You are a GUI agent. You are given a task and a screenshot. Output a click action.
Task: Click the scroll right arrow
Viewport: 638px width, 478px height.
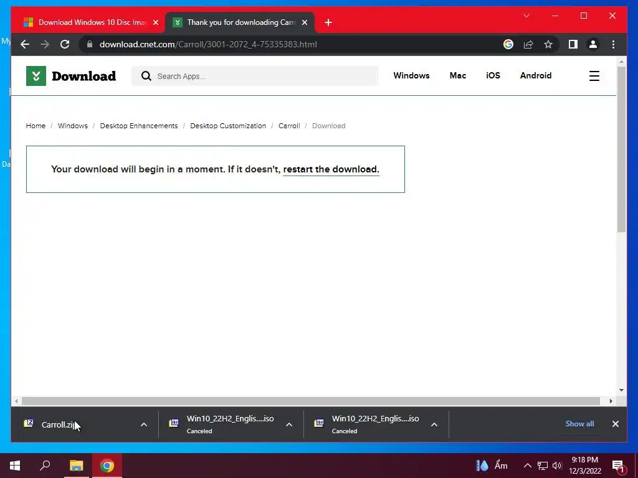tap(611, 401)
